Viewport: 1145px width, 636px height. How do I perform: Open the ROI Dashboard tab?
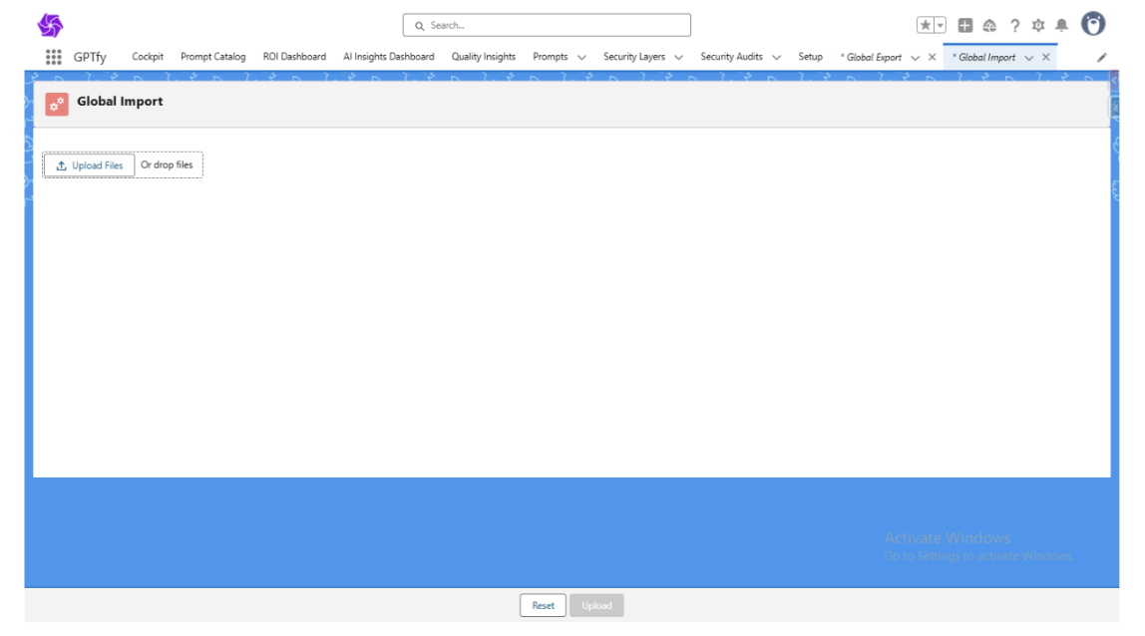coord(294,57)
